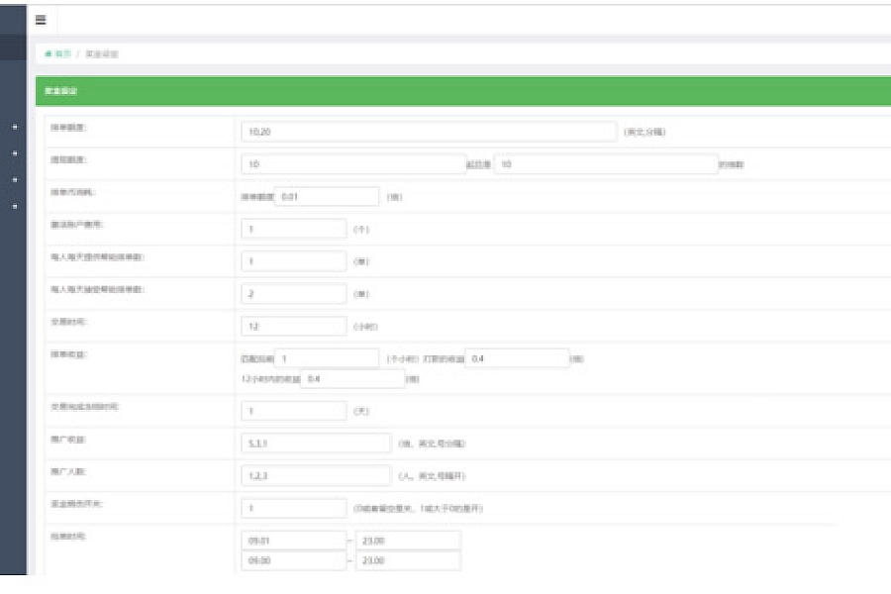The image size is (891, 594).
Task: Click the 0.4 field to the right of (个小时)
Action: click(x=517, y=358)
